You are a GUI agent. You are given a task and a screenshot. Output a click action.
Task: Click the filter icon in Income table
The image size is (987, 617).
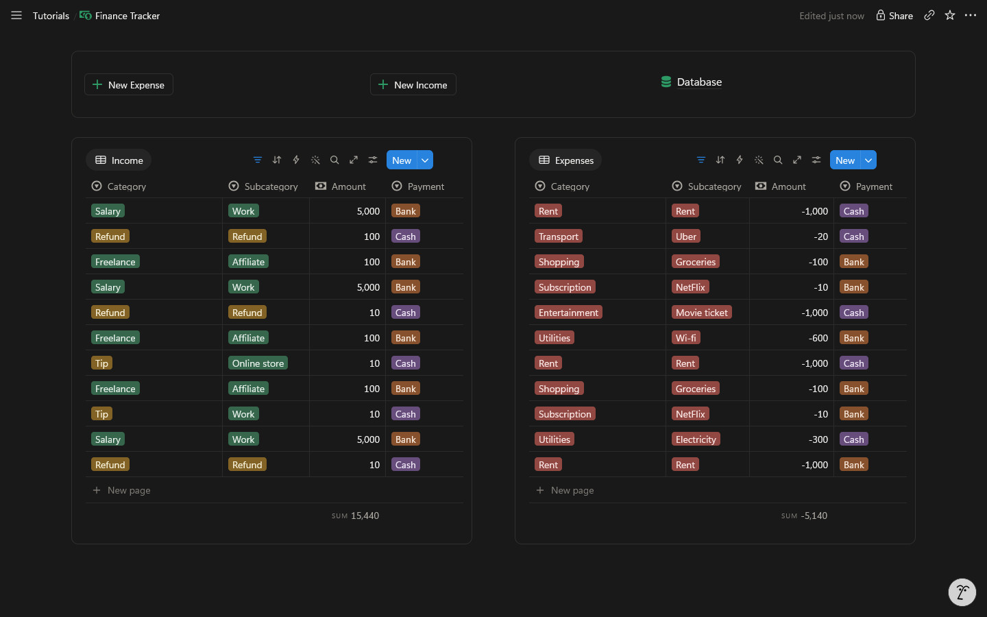[258, 160]
